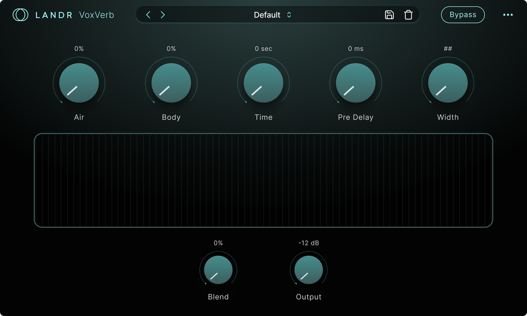Screen dimensions: 527x316
Task: Open the Default preset dropdown
Action: click(x=272, y=15)
